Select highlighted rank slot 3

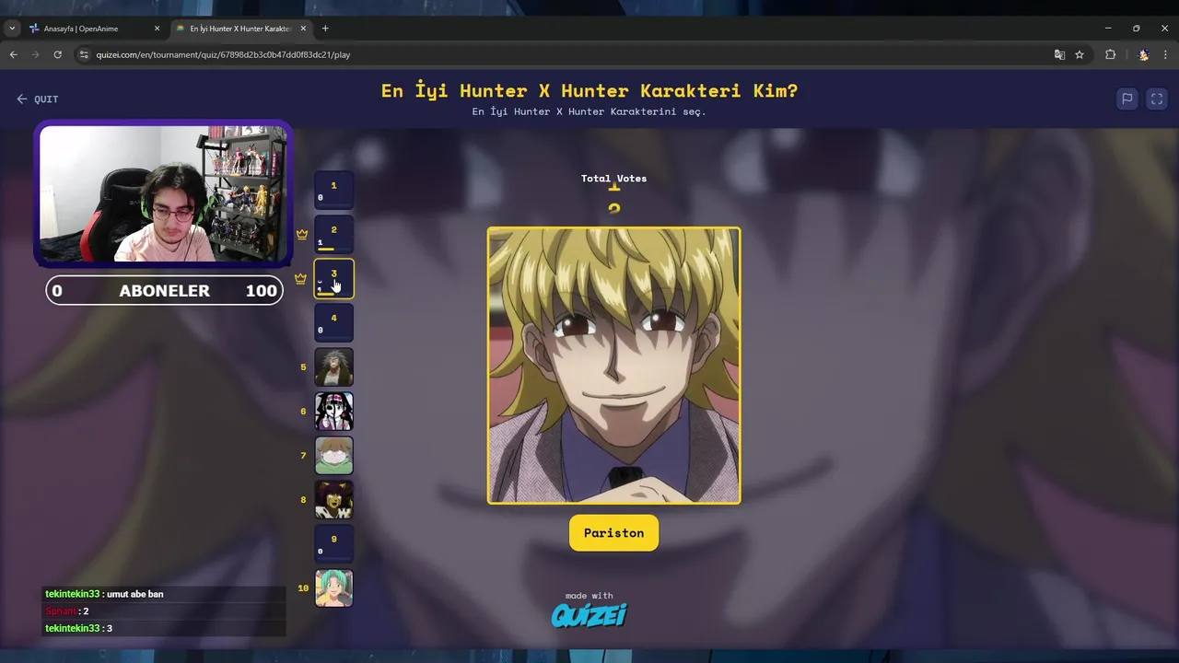pos(333,279)
